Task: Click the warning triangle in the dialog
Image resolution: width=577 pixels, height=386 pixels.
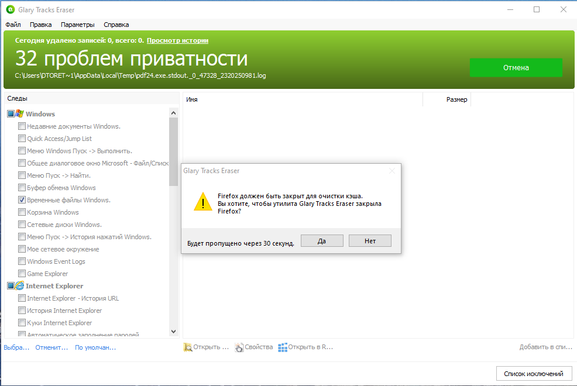Action: [x=202, y=202]
